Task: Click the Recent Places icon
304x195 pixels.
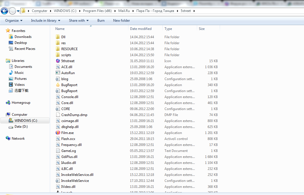Action: (11, 48)
